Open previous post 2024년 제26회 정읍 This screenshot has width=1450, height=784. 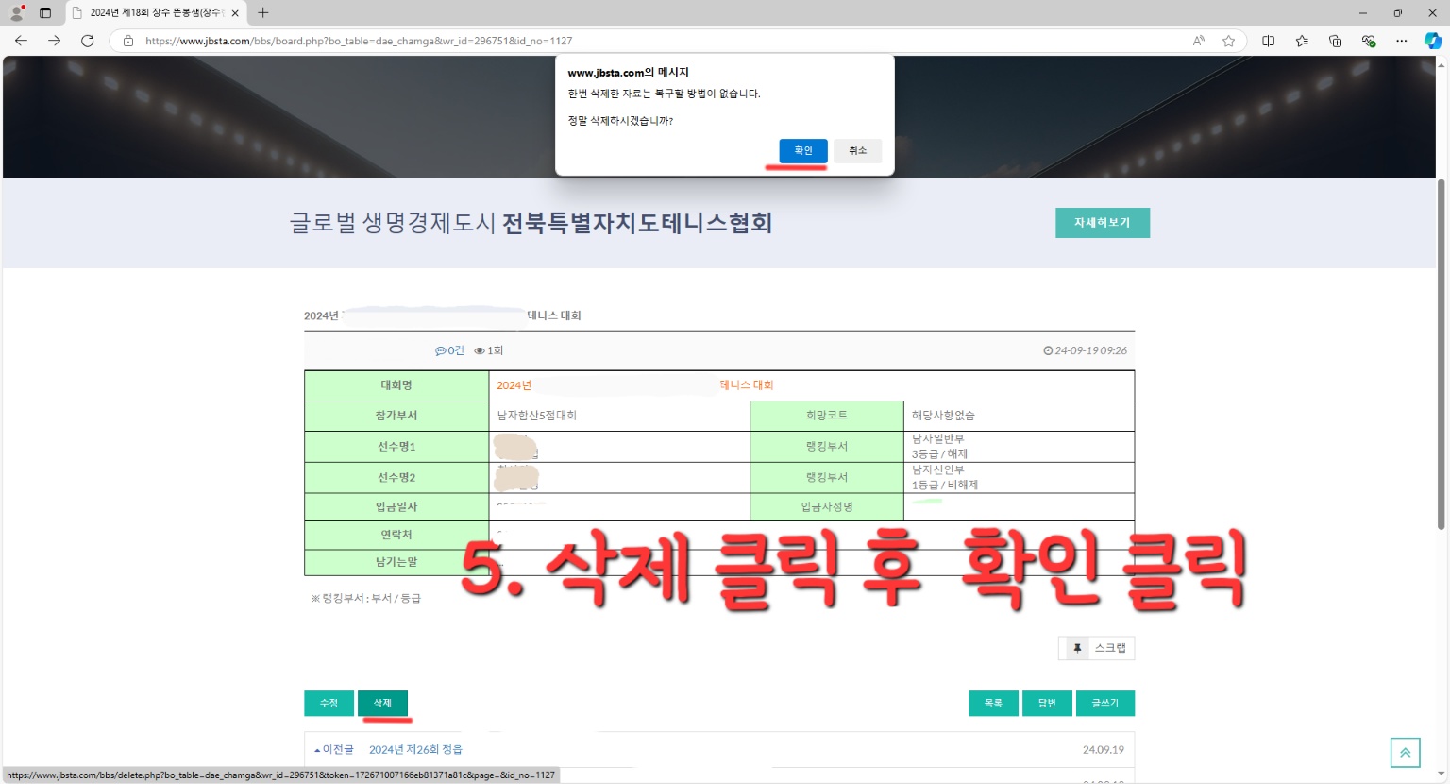(415, 749)
